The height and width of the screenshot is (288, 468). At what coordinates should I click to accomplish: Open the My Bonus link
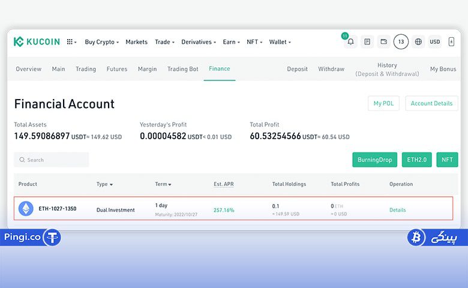click(x=443, y=69)
